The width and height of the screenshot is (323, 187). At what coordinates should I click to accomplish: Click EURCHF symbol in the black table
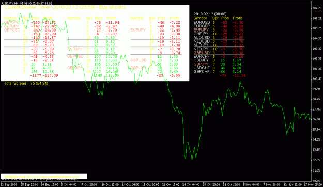pyautogui.click(x=202, y=56)
